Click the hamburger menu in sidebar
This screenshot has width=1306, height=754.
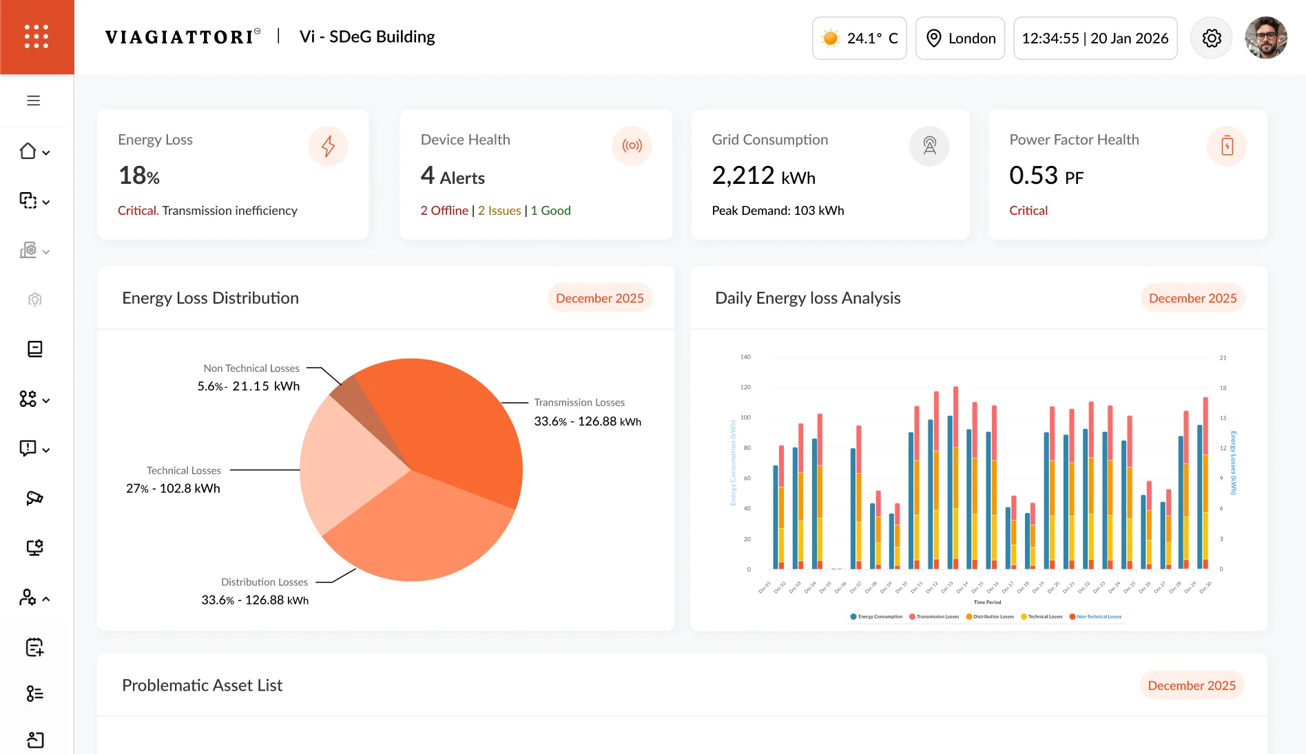34,101
